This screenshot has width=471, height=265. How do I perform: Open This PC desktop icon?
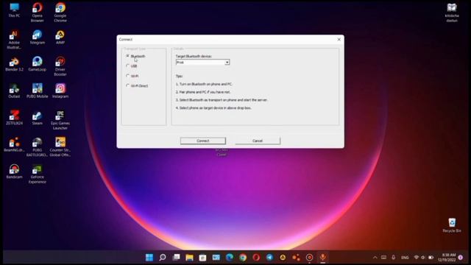(14, 10)
